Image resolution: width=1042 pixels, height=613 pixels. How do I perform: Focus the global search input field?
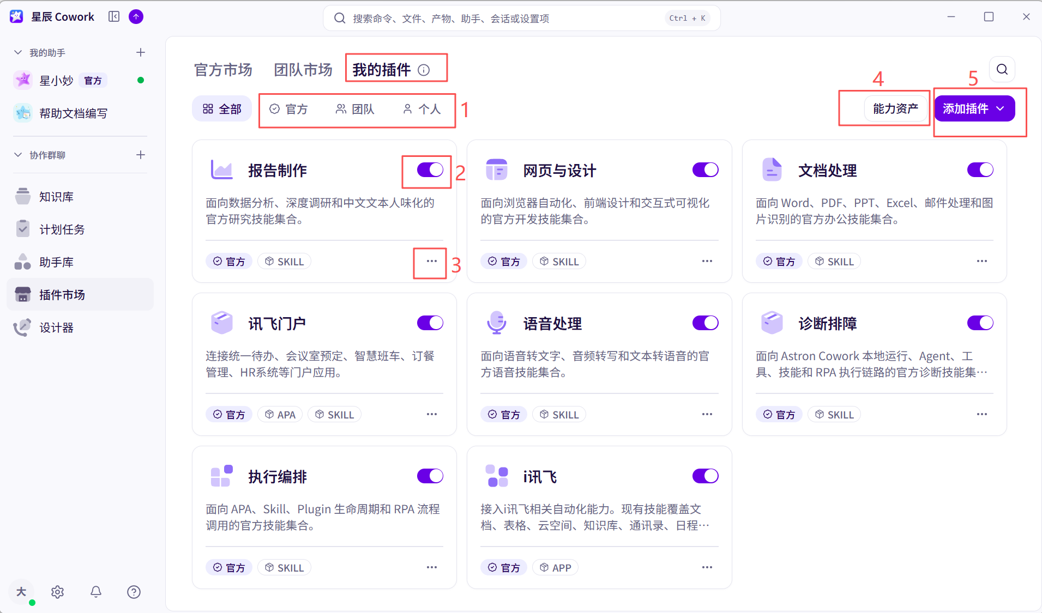[522, 19]
